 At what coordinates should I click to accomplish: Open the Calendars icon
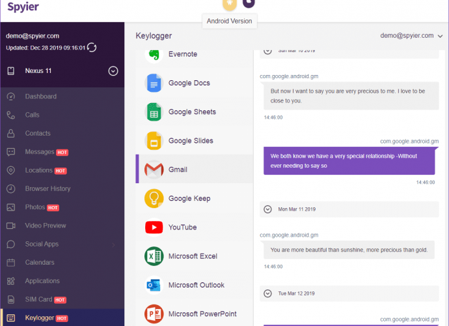pyautogui.click(x=11, y=263)
